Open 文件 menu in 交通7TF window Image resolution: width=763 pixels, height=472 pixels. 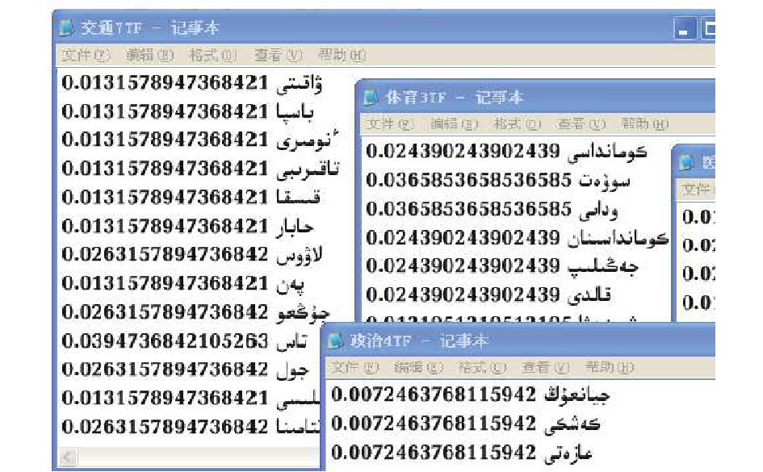[x=77, y=55]
